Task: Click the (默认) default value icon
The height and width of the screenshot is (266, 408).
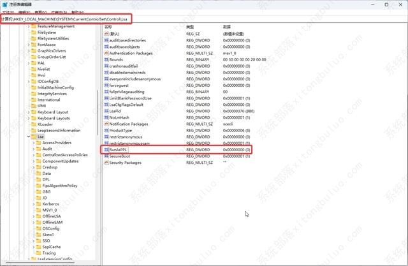Action: 106,34
